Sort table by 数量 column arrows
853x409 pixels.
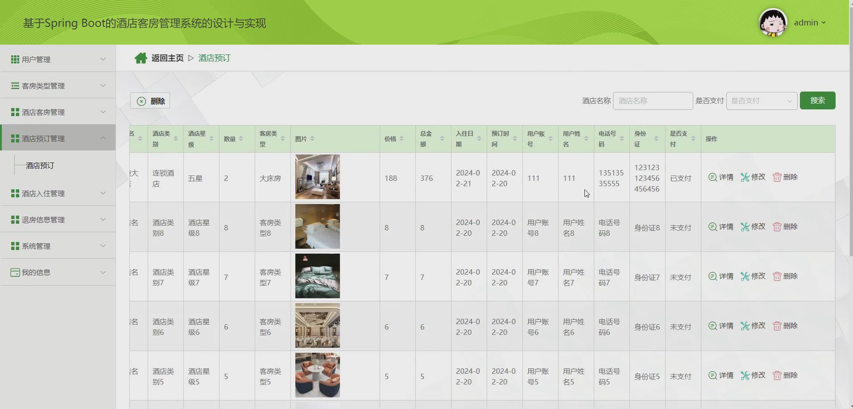pyautogui.click(x=241, y=139)
